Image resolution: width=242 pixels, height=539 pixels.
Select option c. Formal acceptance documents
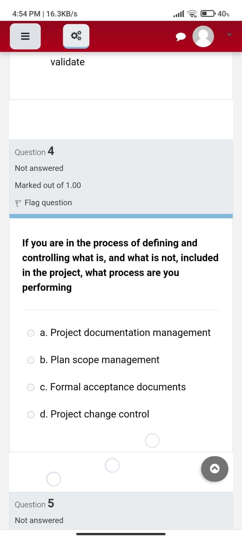(31, 387)
